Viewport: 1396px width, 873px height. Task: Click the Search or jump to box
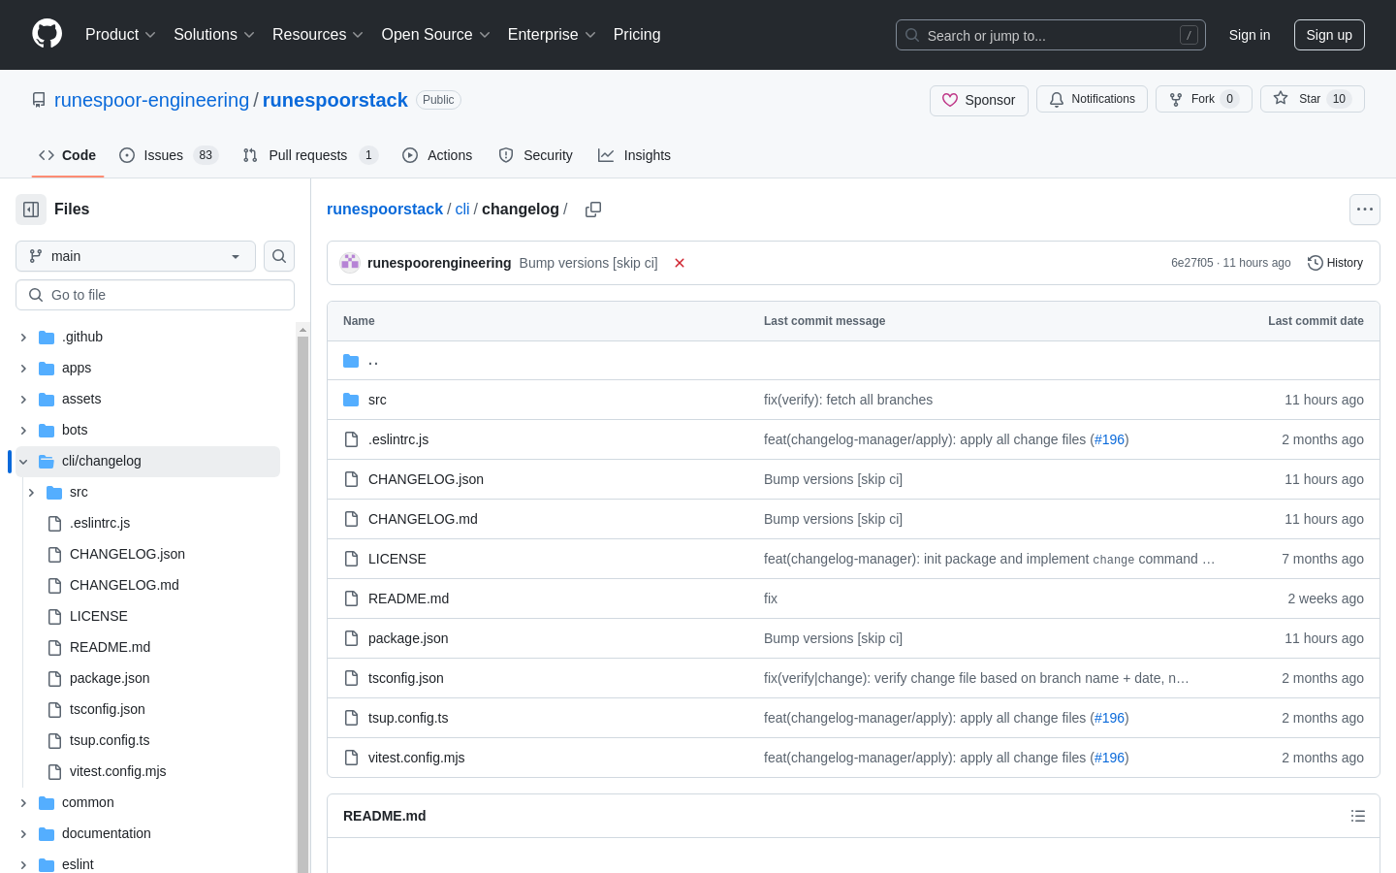(x=1051, y=35)
